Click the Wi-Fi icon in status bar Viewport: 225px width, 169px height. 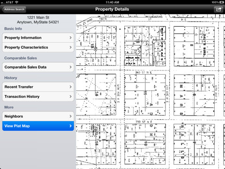[x=16, y=2]
